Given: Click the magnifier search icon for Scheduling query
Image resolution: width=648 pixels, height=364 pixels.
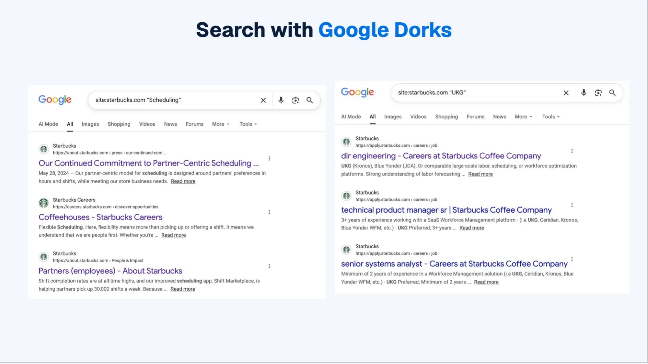Looking at the screenshot, I should coord(310,100).
